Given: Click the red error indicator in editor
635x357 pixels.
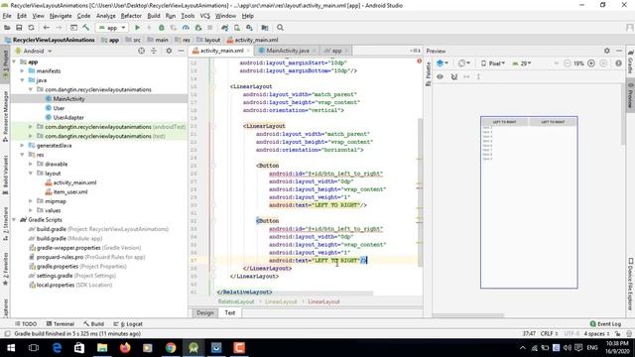Looking at the screenshot, I should pos(419,61).
